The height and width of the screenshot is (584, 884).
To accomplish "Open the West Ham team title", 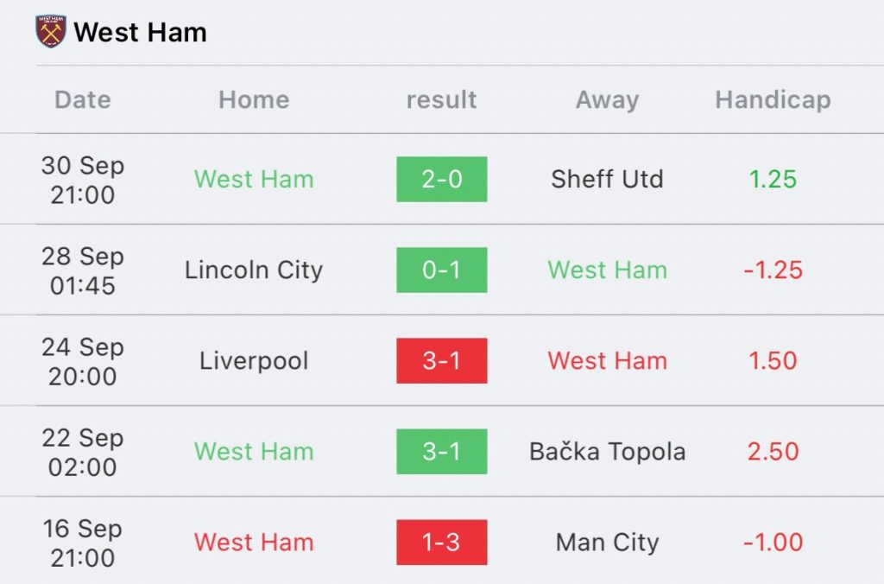I will point(141,32).
